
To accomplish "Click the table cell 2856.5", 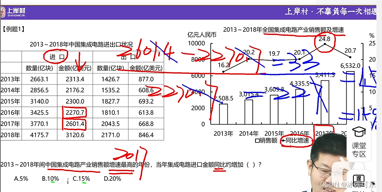I will (x=39, y=90).
